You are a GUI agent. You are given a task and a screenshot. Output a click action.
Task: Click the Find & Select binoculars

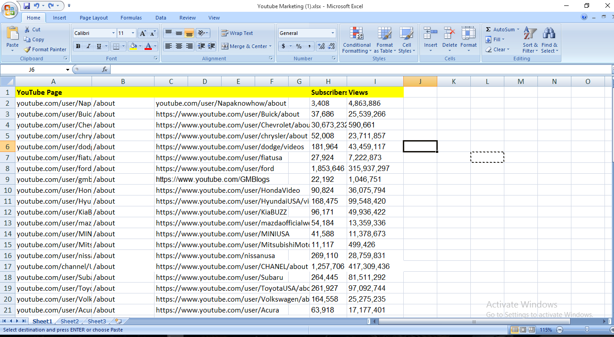[x=549, y=34]
